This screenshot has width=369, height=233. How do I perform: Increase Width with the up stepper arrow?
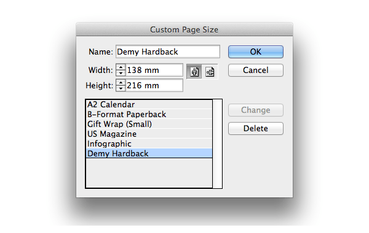tap(121, 67)
